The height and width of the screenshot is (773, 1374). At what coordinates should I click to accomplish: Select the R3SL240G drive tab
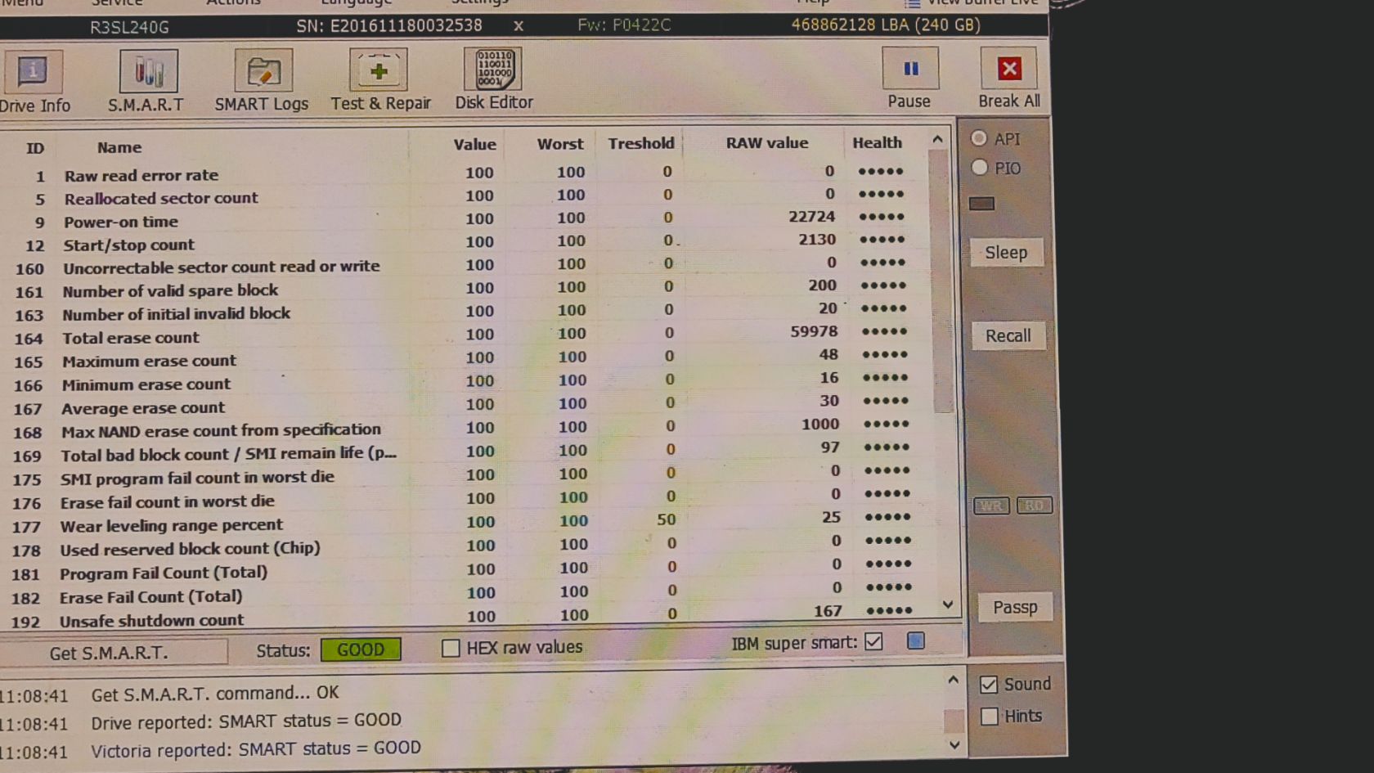[x=129, y=27]
